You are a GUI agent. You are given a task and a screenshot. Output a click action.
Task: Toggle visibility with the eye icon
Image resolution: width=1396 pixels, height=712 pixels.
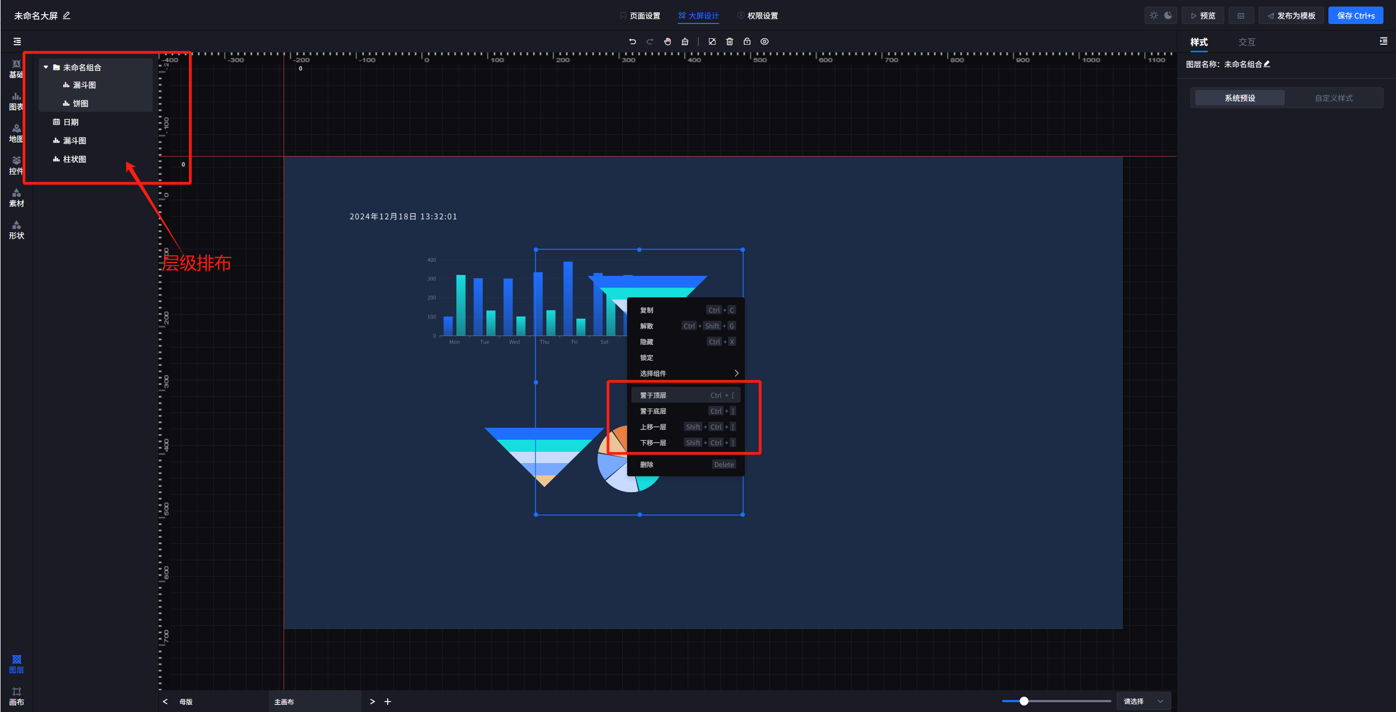765,41
